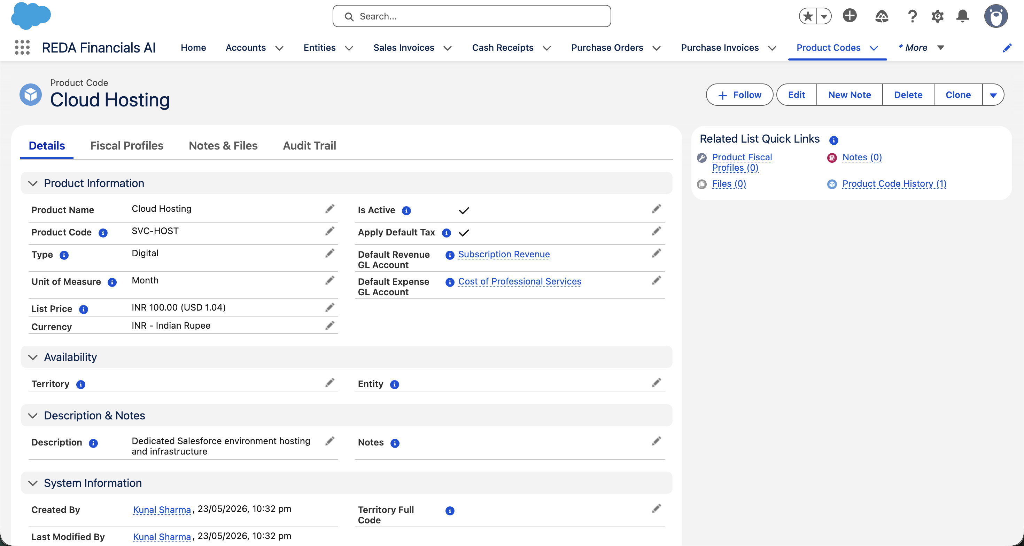Open the Accounts tab dropdown chevron

(279, 48)
